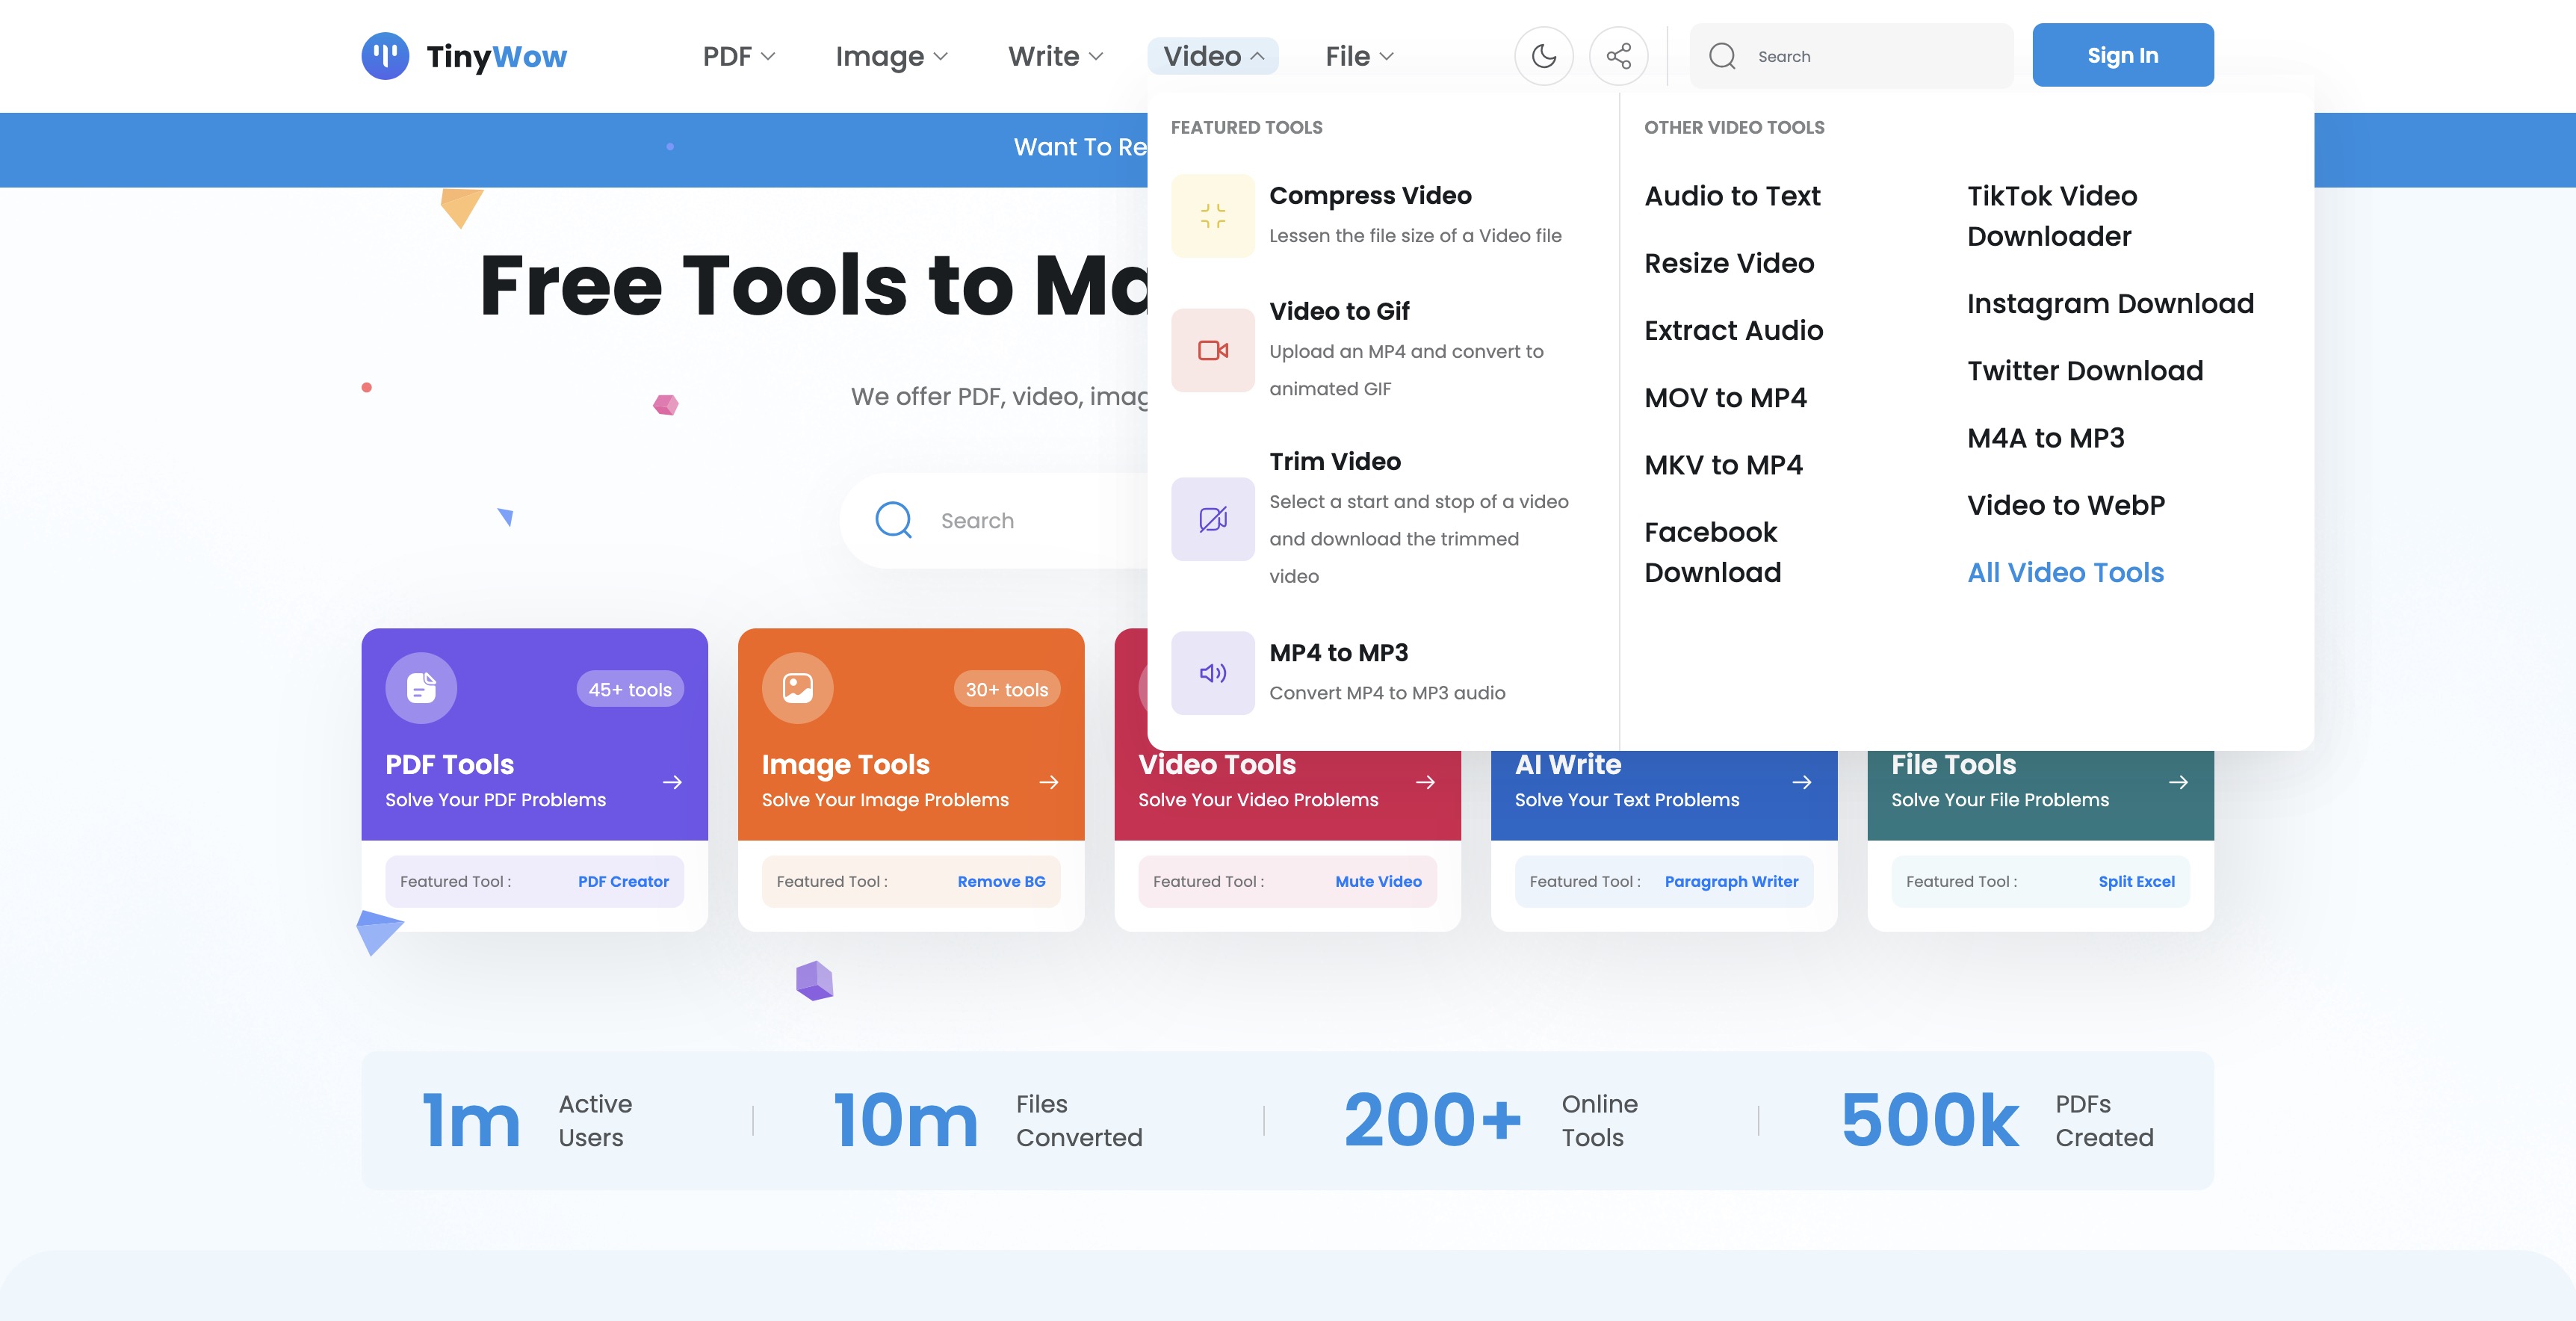Click the arrow on AI Write card
This screenshot has height=1321, width=2576.
(x=1802, y=782)
